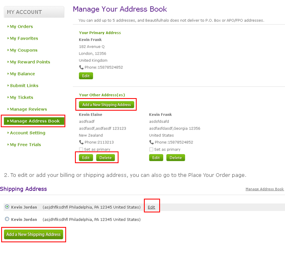Go to Manage Reviews

(28, 109)
